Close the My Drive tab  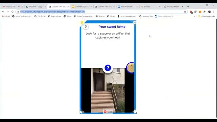coord(45,7)
